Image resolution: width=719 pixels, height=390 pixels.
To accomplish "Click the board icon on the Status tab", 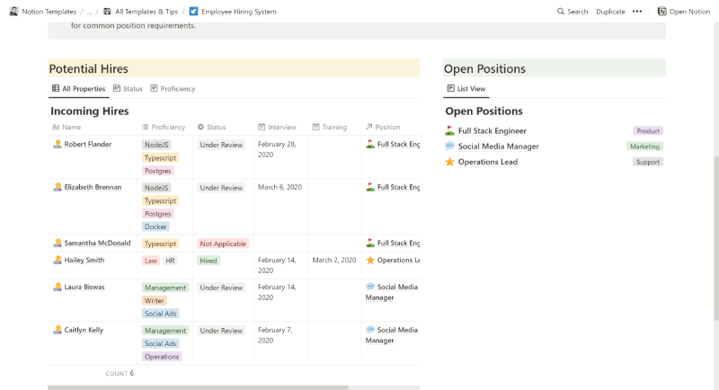I will click(x=117, y=88).
